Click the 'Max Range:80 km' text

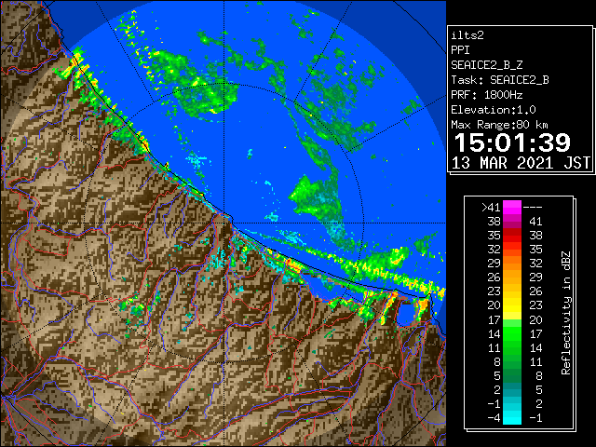click(x=499, y=125)
